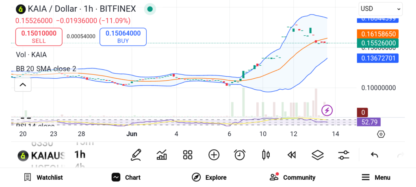Viewport: 416px width, 187px height.
Task: Open the object tree layers icon
Action: pos(317,155)
